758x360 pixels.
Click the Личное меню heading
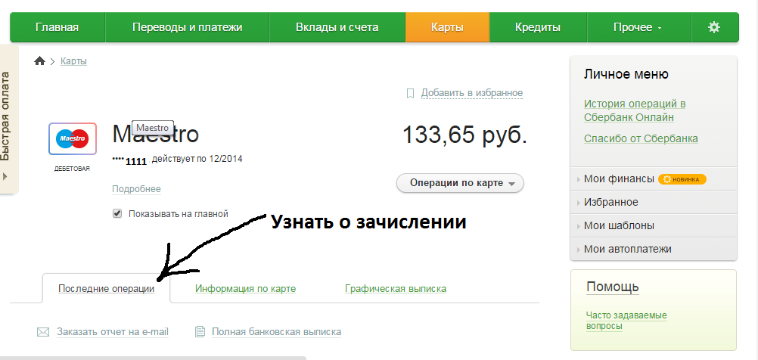[626, 74]
